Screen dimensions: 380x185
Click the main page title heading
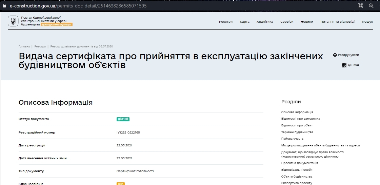171,61
